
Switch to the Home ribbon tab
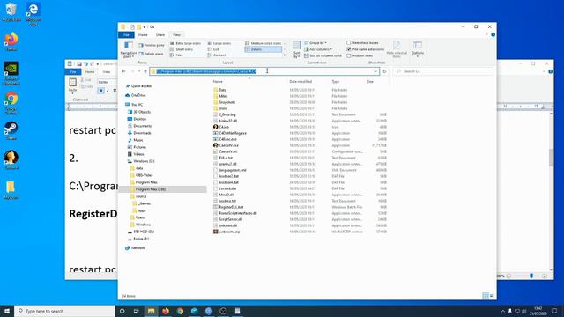pyautogui.click(x=143, y=35)
